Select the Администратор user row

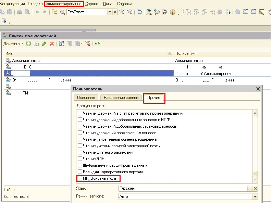click(26, 61)
